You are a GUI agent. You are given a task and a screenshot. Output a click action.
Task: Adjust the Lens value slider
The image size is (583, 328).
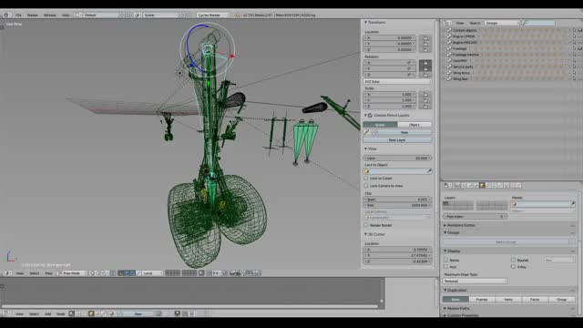397,158
